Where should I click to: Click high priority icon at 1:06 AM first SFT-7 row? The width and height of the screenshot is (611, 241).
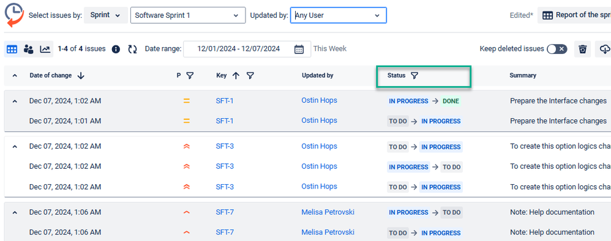click(x=187, y=212)
